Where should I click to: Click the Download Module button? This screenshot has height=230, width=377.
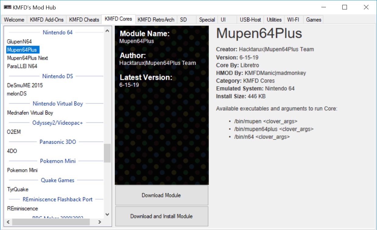point(161,195)
